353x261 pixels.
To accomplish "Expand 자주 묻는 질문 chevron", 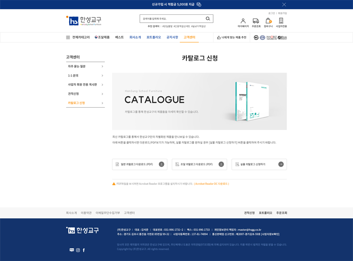I will click(x=102, y=66).
